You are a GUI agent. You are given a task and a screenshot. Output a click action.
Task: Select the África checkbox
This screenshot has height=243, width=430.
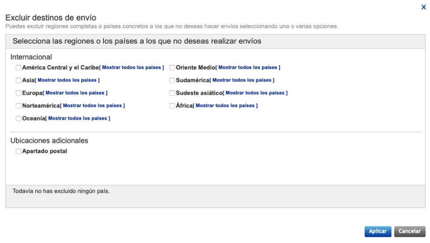172,106
